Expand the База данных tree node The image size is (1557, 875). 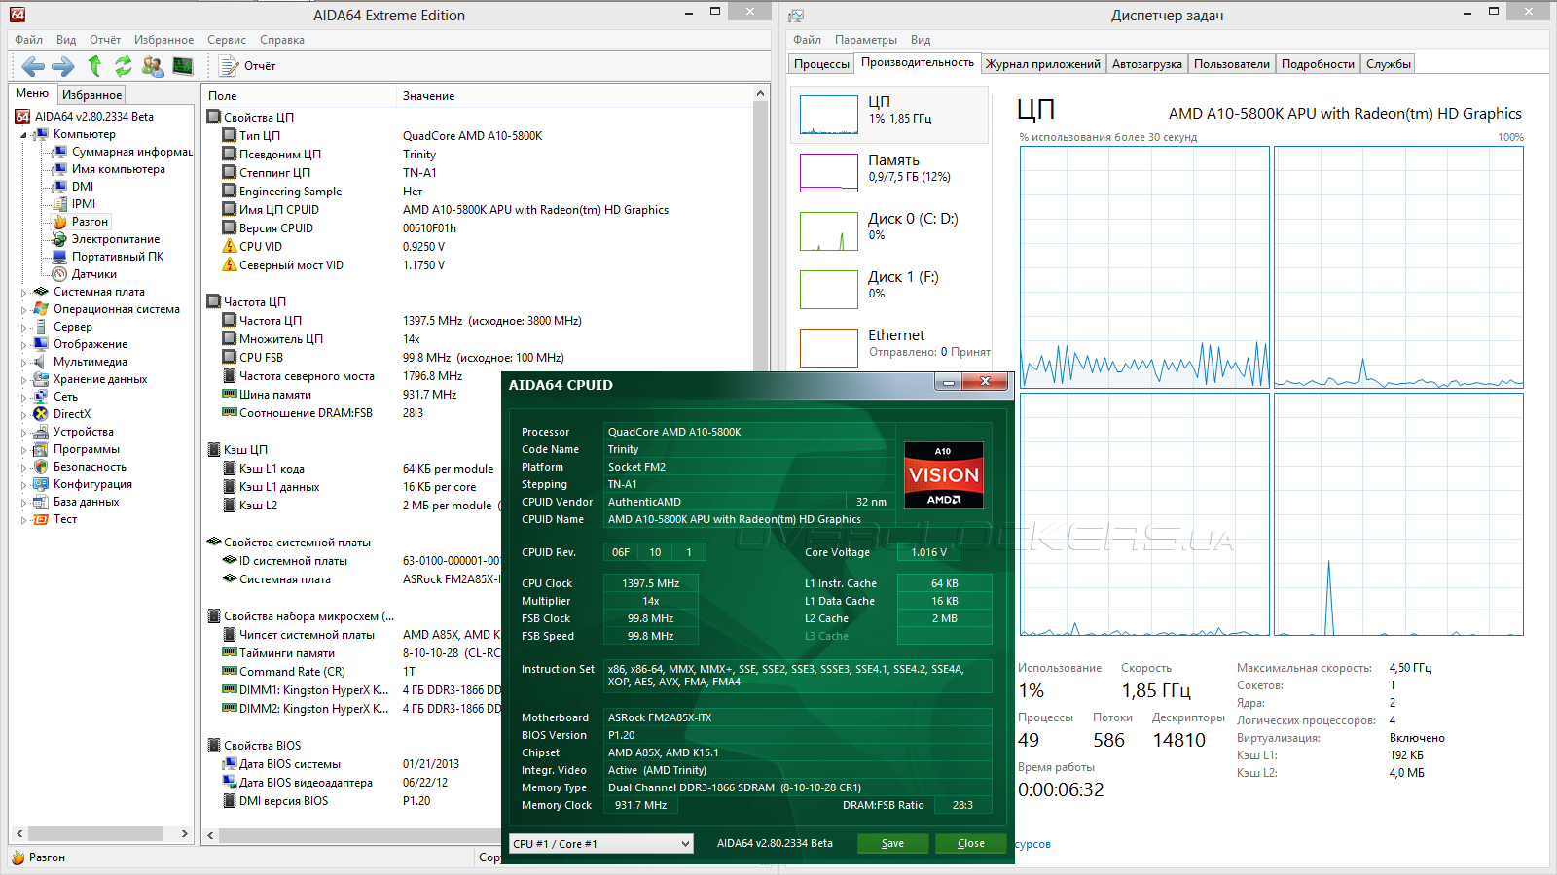tap(23, 502)
